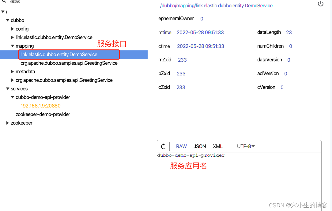This screenshot has width=332, height=211.
Task: Collapse the services node
Action: coord(8,89)
